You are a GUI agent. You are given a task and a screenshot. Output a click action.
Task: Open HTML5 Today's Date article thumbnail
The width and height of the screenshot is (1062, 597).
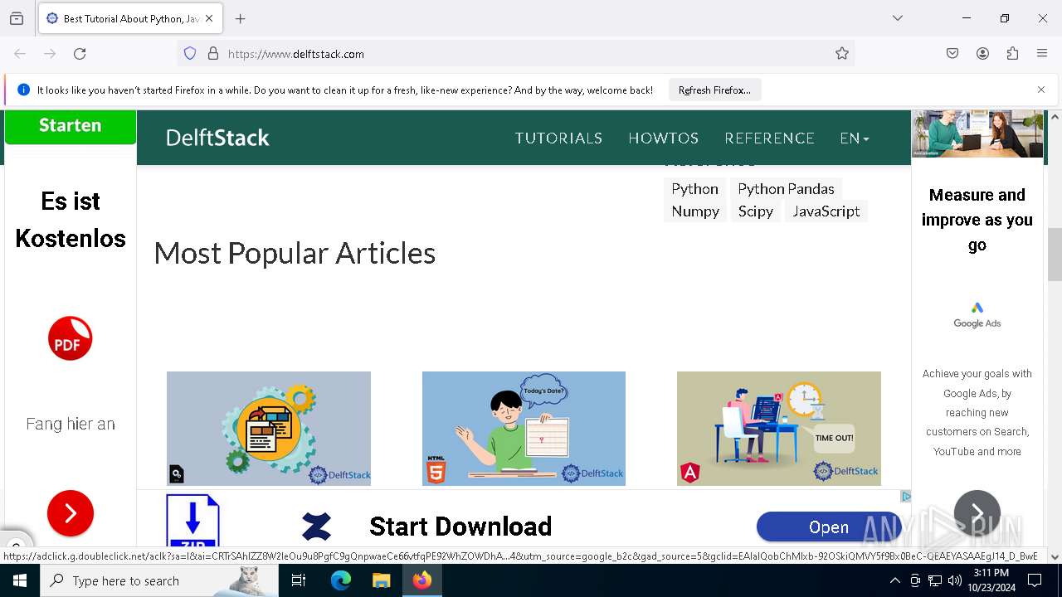tap(524, 429)
